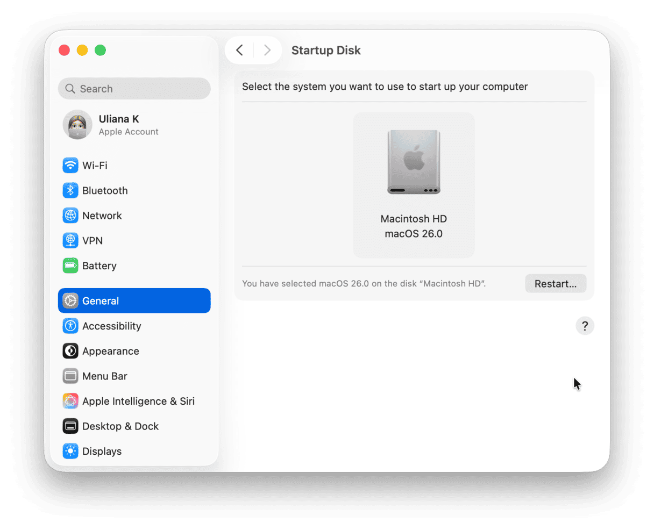Go forward with the right chevron
The image size is (654, 530).
pos(267,51)
